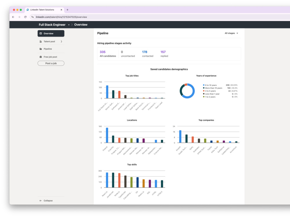Viewport: 290px width, 217px height.
Task: Open the 0 uncontacted stage
Action: (x=128, y=54)
